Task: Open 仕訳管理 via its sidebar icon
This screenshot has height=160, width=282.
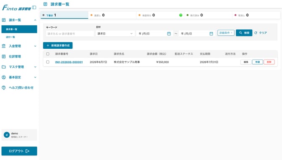Action: click(4, 57)
